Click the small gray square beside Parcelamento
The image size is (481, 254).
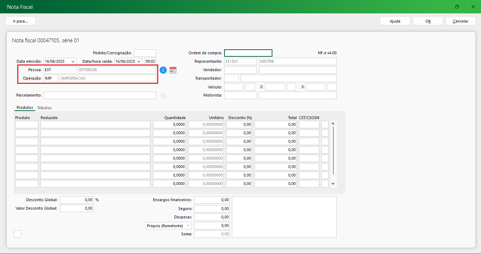[x=163, y=95]
